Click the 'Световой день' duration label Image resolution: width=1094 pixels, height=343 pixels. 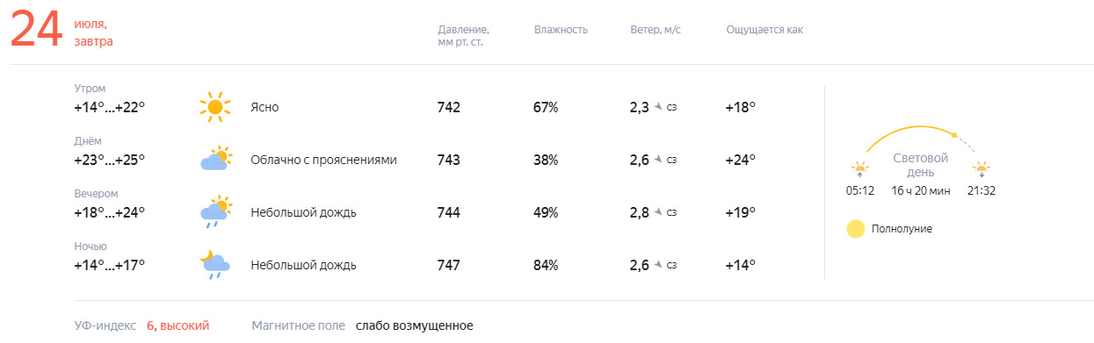pyautogui.click(x=921, y=165)
